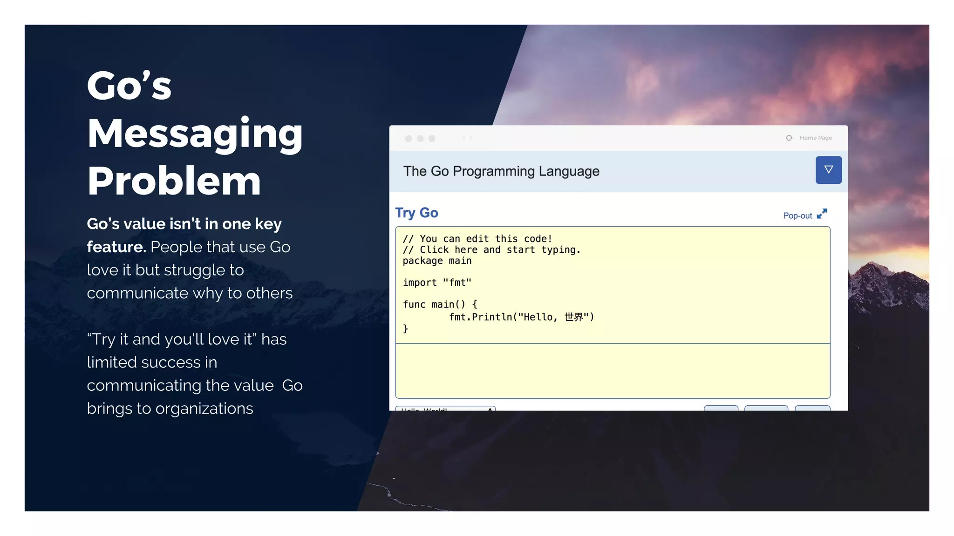Viewport: 954px width, 536px height.
Task: Open the blue triangle menu button
Action: 828,170
